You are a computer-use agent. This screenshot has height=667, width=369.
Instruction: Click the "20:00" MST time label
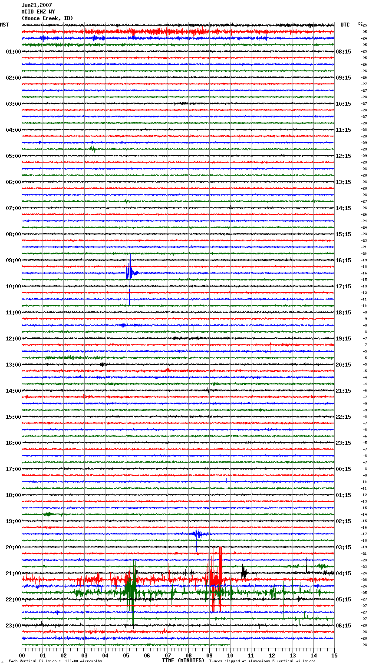[13, 547]
